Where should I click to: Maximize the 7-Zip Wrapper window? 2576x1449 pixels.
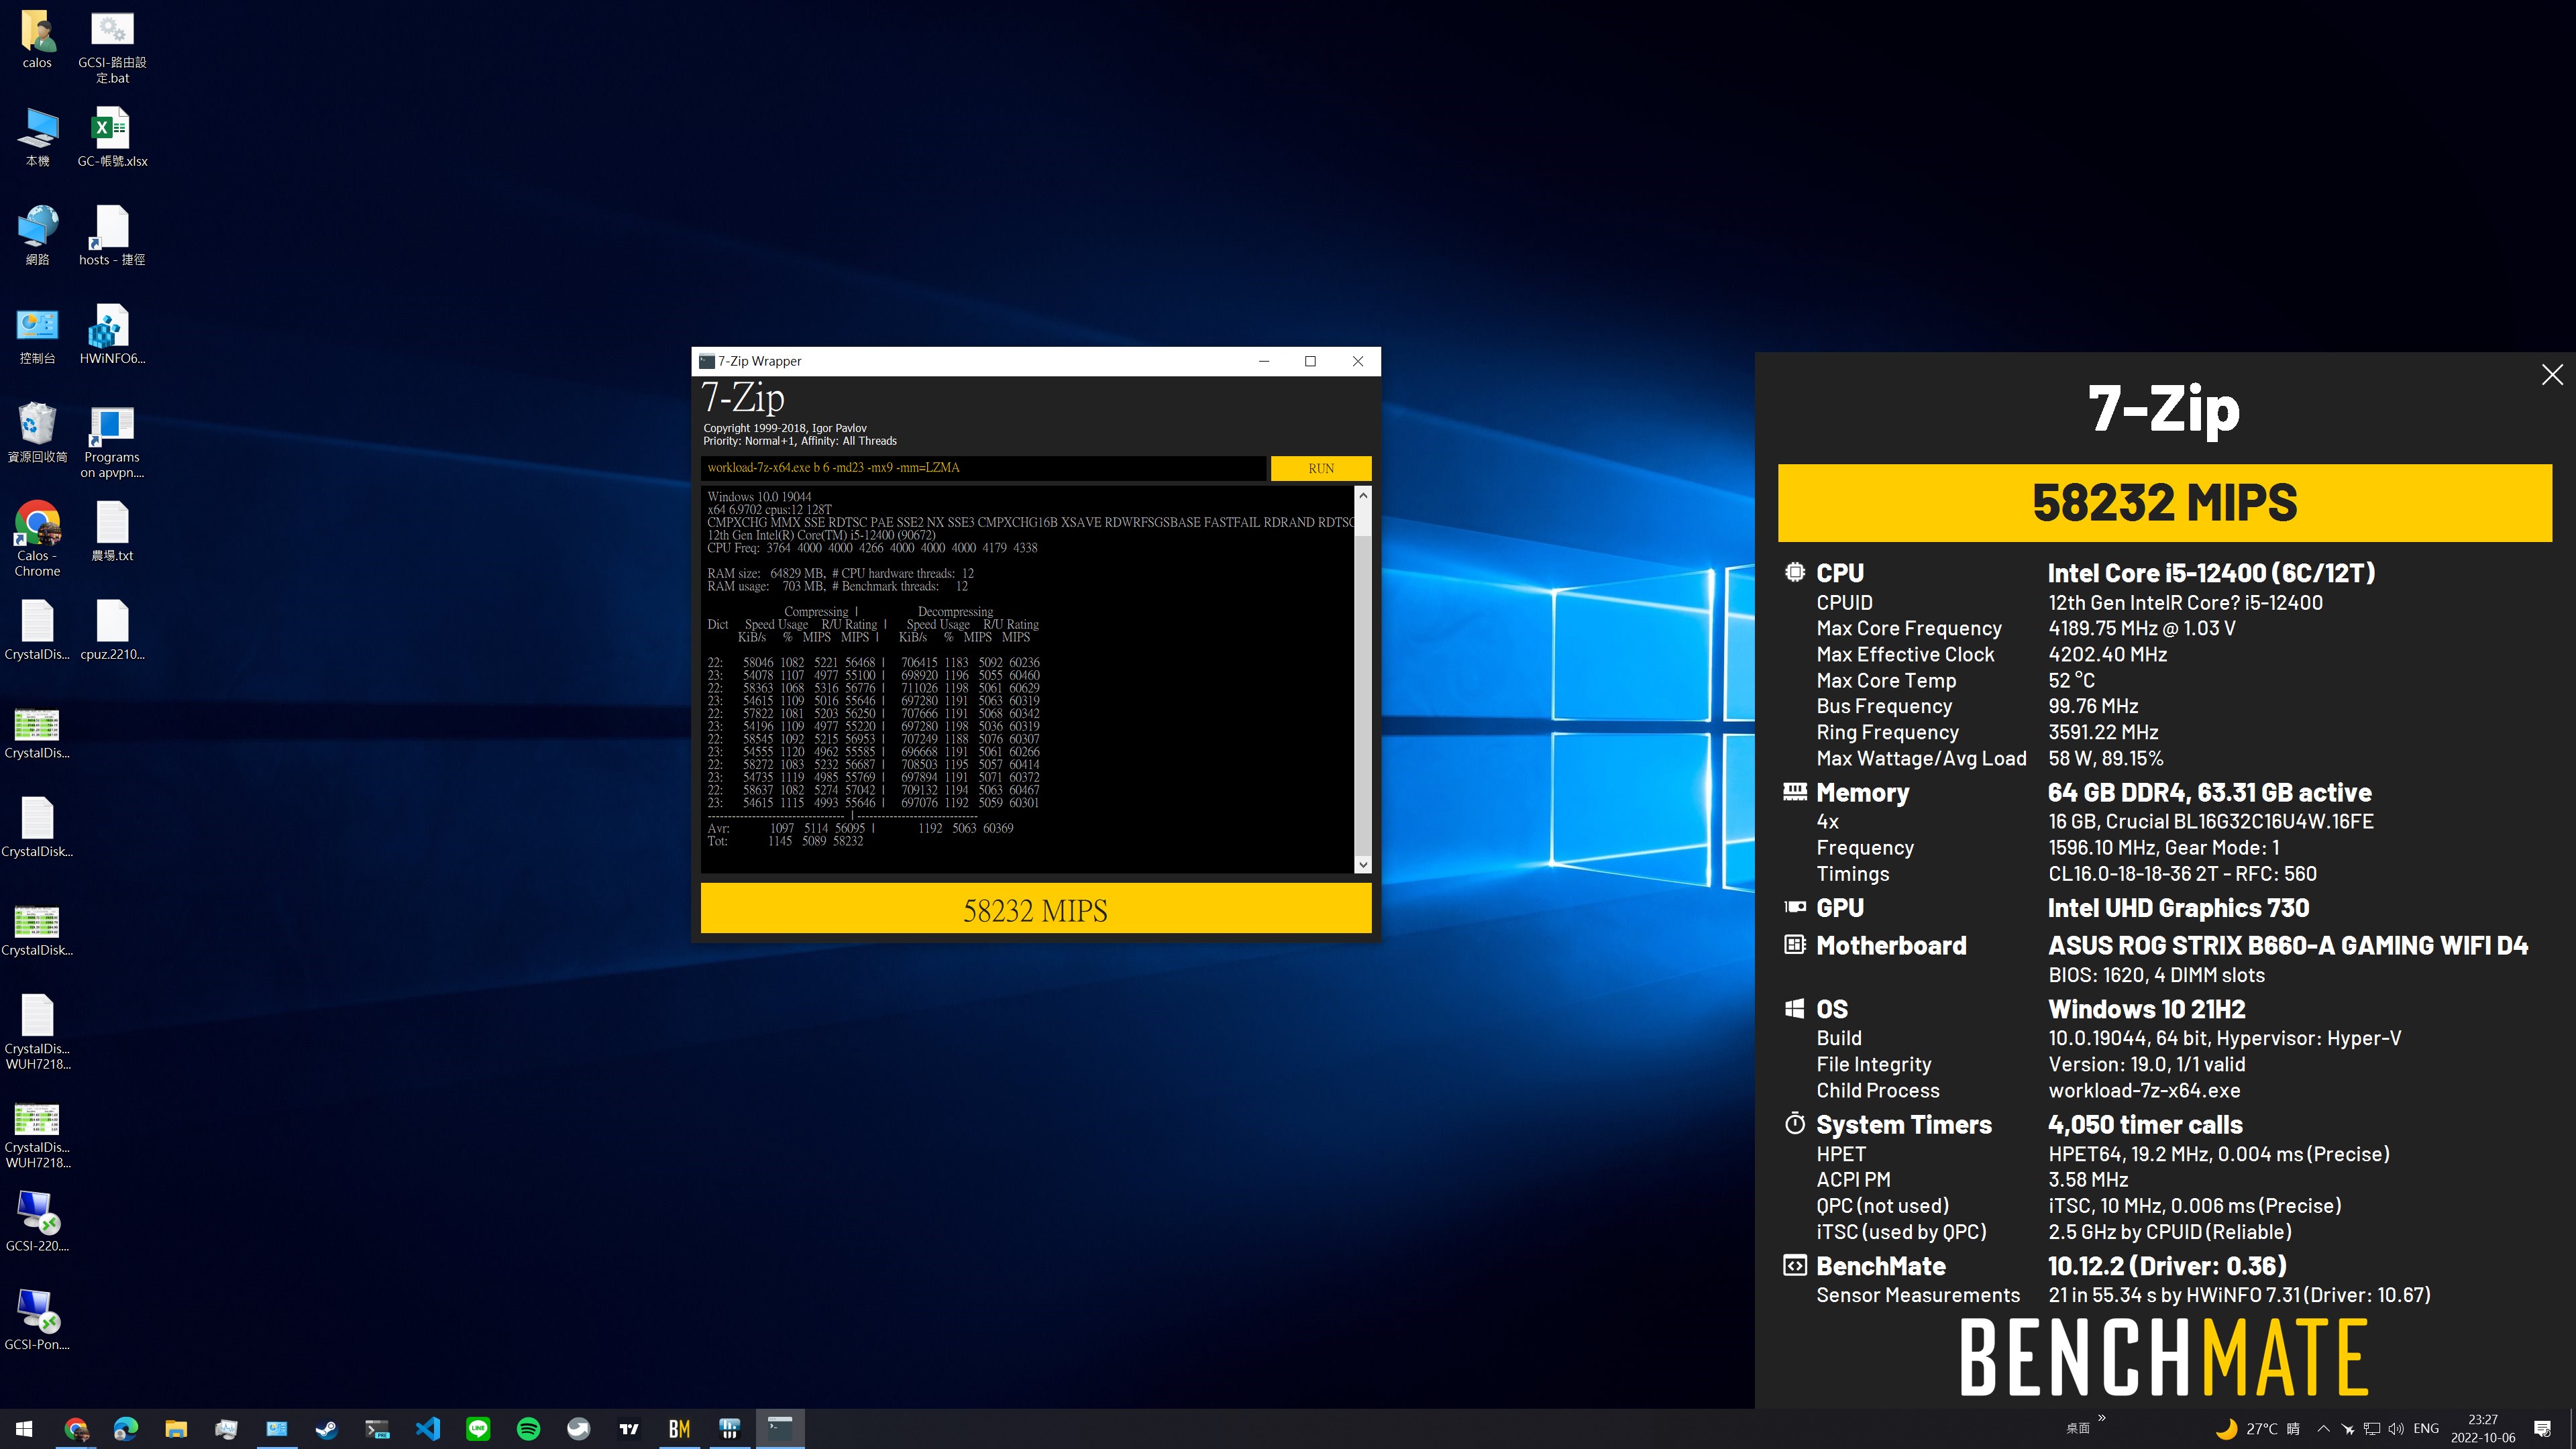1310,361
